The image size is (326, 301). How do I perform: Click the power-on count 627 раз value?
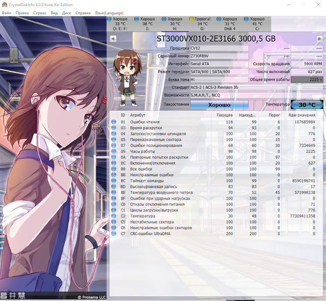[x=307, y=72]
